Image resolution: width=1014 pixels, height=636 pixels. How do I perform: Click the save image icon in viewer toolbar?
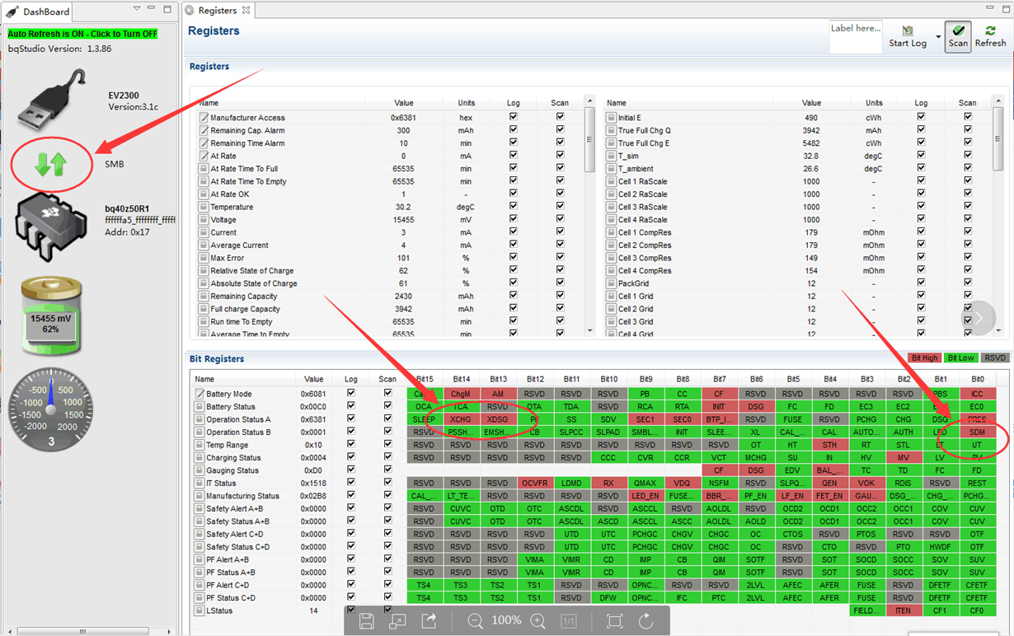click(367, 621)
